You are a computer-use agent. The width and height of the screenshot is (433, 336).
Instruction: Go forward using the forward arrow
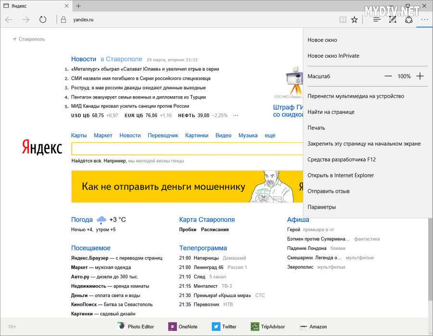tap(25, 20)
